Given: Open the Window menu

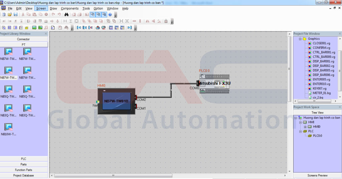Looking at the screenshot, I should coord(113,8).
